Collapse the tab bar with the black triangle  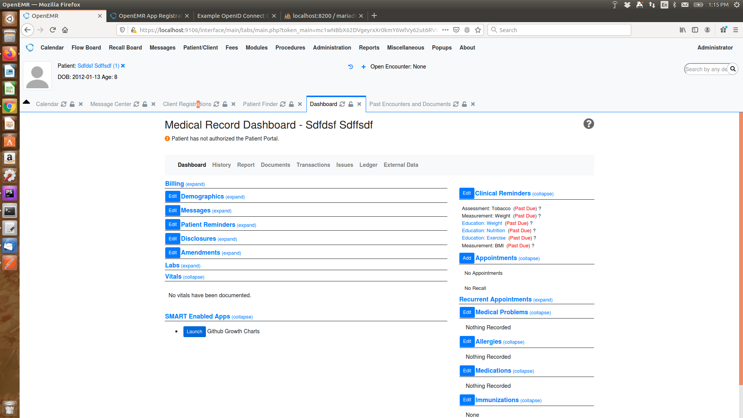[26, 101]
